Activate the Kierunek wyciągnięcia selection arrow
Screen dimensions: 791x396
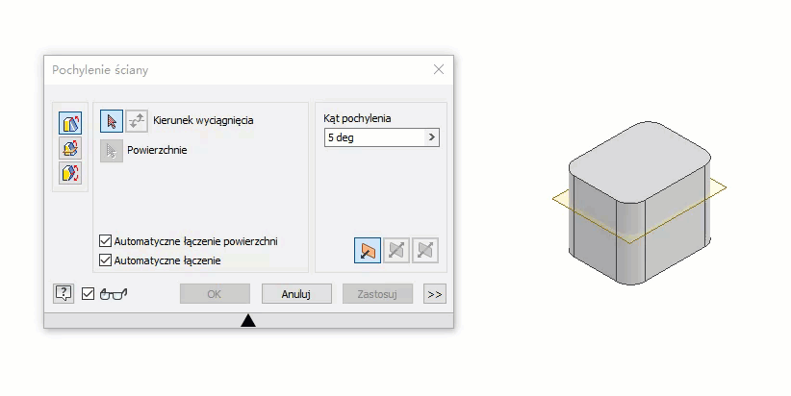[x=112, y=121]
